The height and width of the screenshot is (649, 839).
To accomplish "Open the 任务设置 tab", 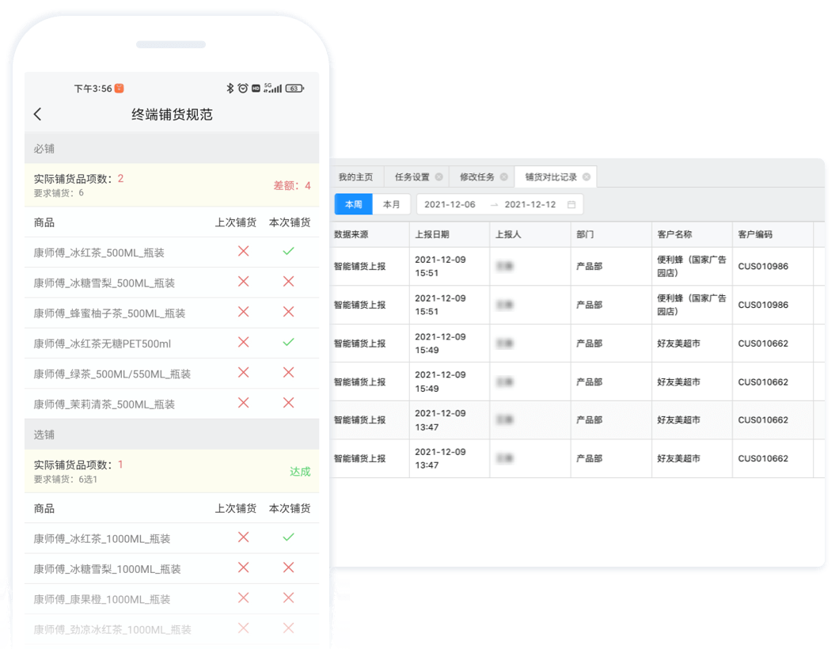I will pos(412,177).
